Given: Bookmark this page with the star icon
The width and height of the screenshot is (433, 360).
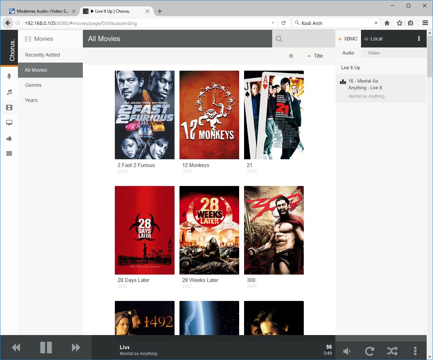Looking at the screenshot, I should 399,23.
